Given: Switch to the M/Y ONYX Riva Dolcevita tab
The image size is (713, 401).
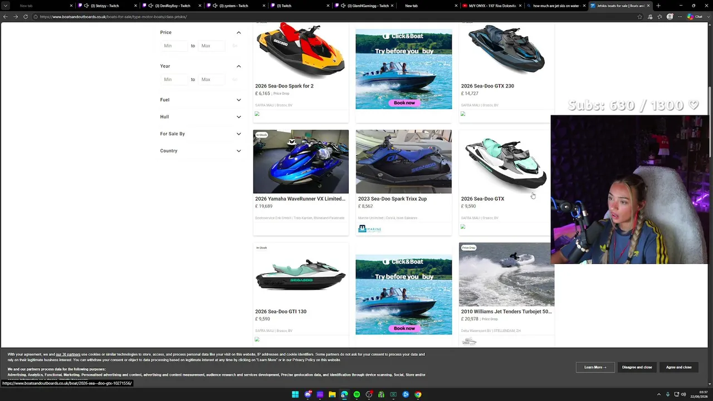Looking at the screenshot, I should [492, 6].
